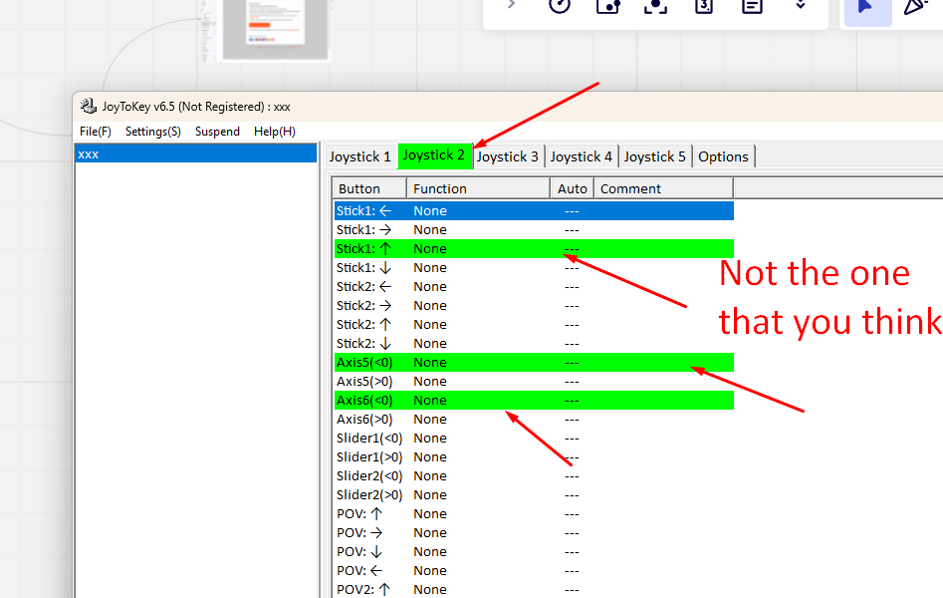Click the None function of Axis5(>0)
The image size is (943, 598).
(430, 381)
